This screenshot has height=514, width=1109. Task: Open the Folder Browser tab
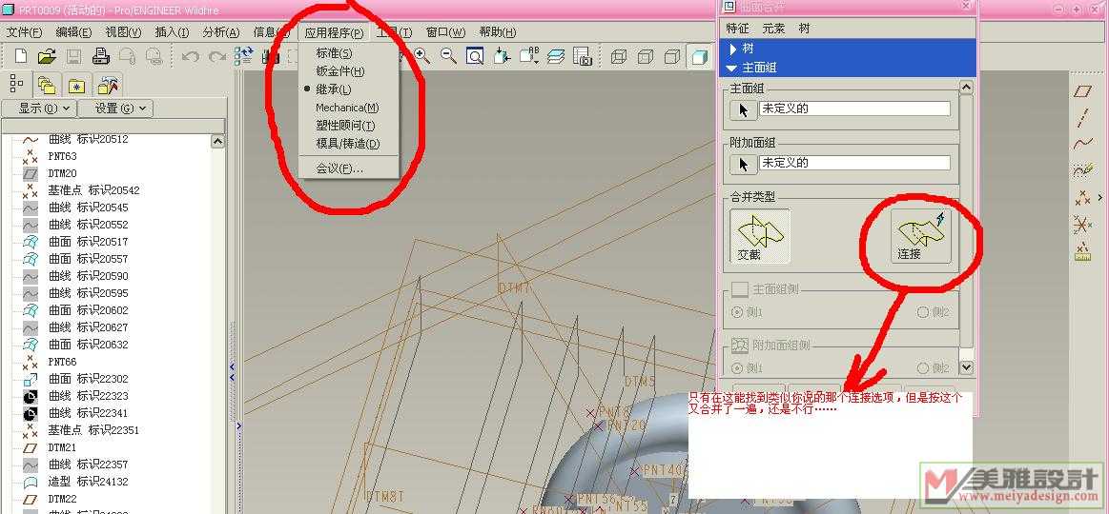(x=47, y=86)
